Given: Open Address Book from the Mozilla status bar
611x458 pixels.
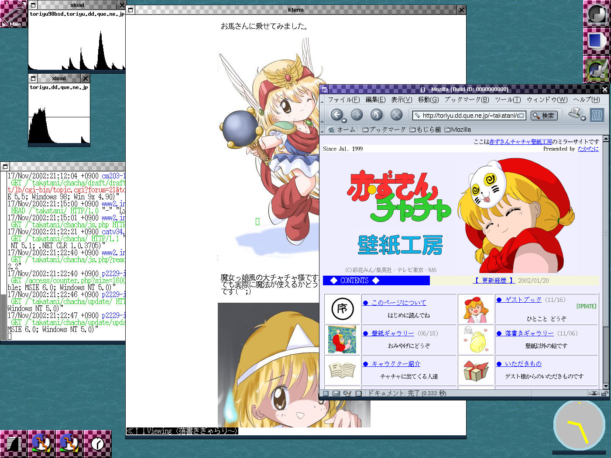Looking at the screenshot, I should coord(358,393).
